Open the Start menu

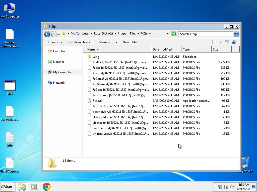(x=7, y=186)
